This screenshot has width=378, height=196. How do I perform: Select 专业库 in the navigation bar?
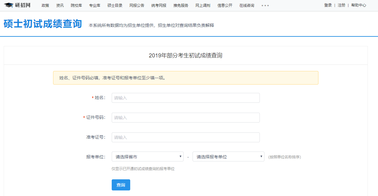94,6
